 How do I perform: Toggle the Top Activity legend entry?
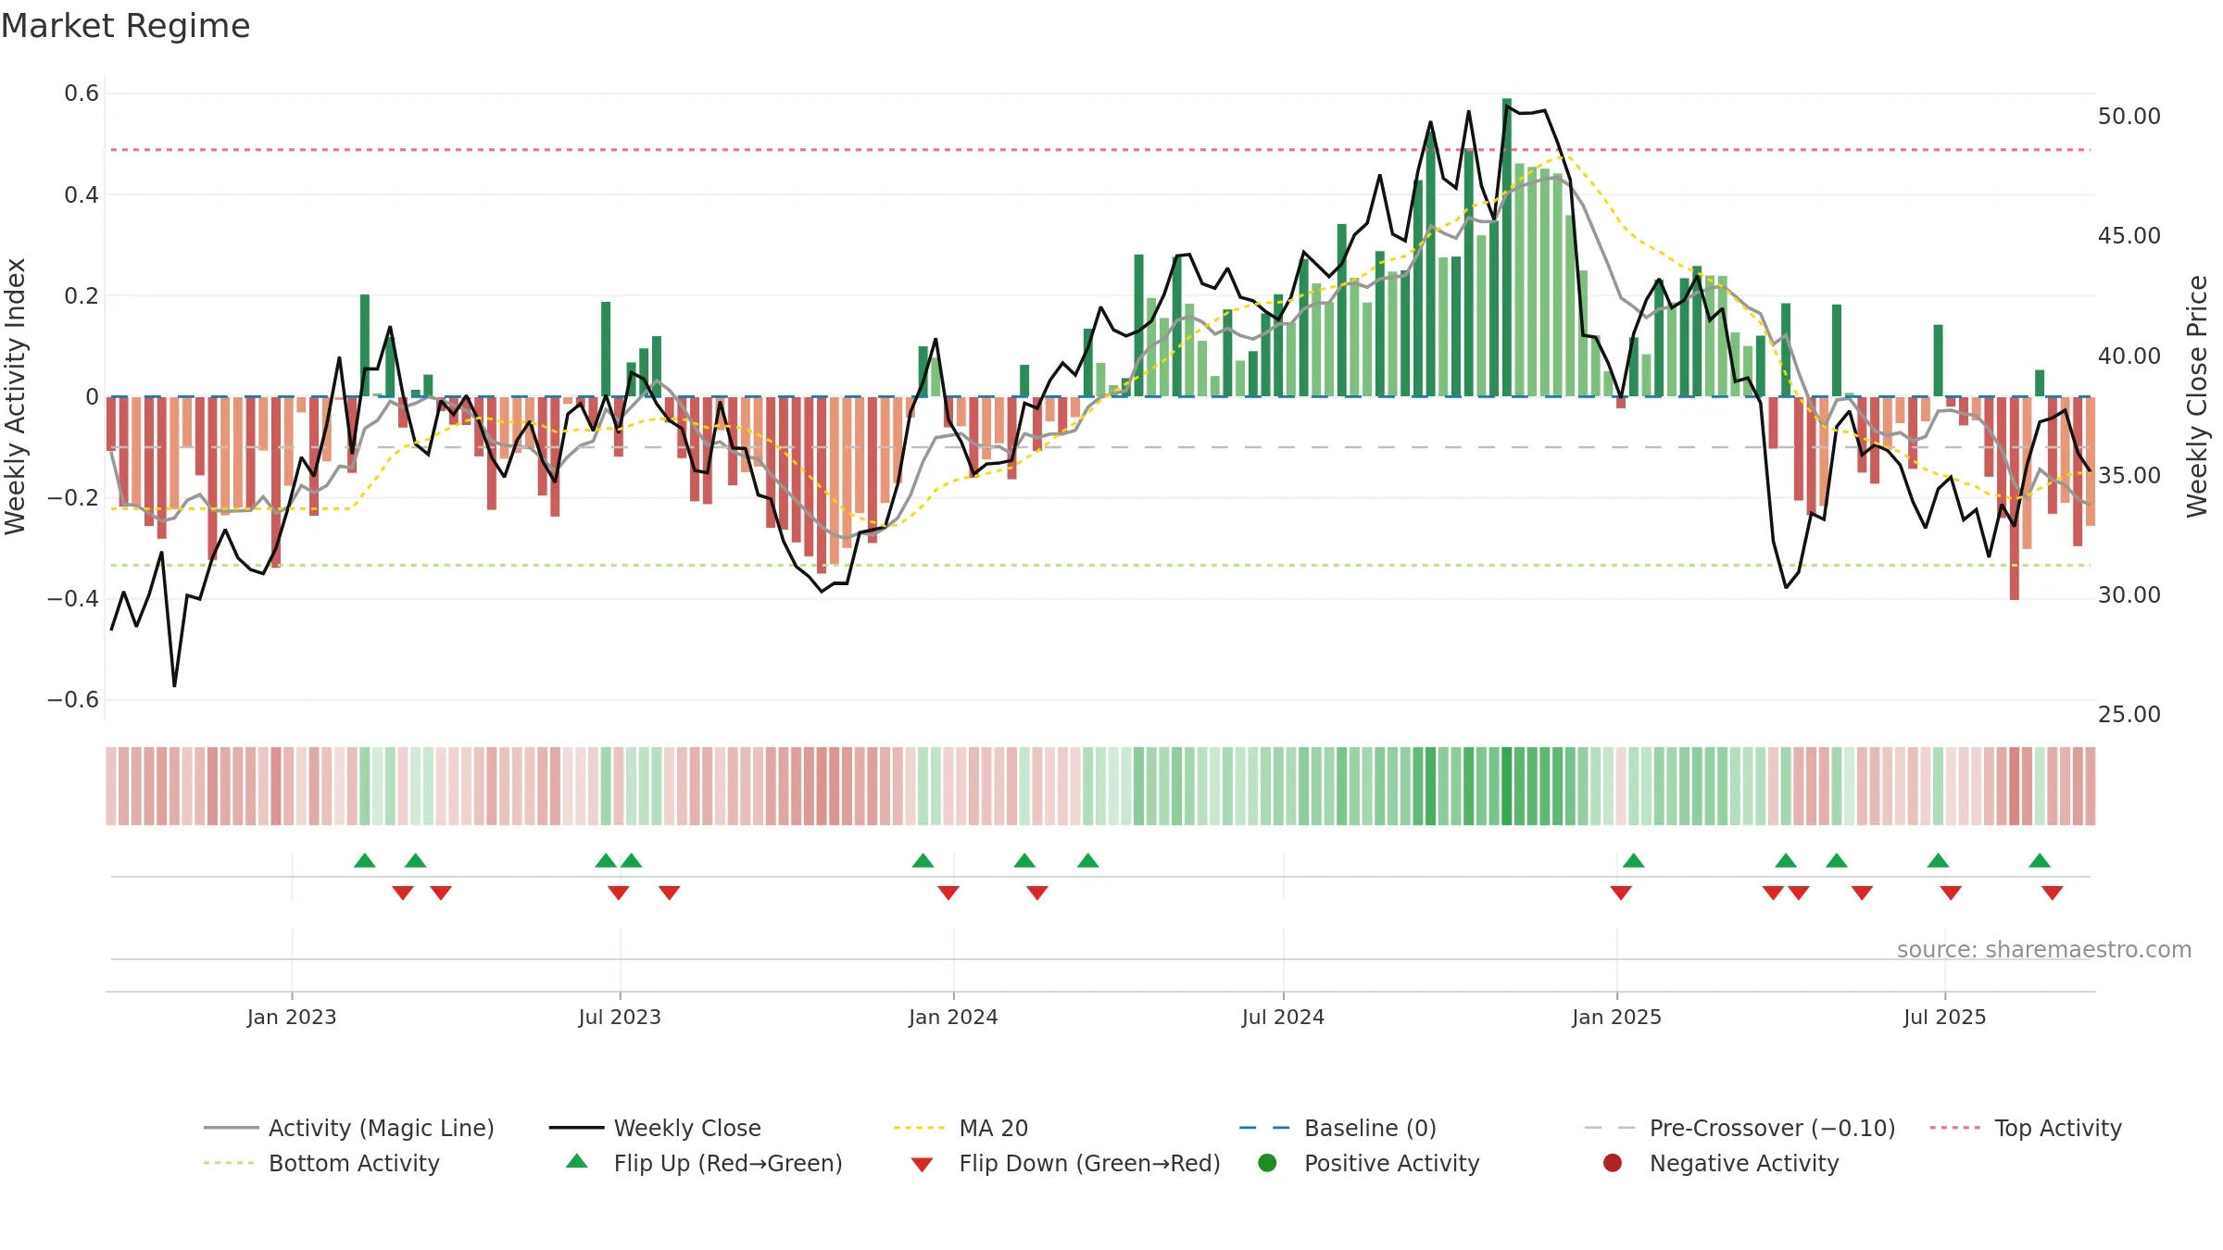pyautogui.click(x=2026, y=1128)
